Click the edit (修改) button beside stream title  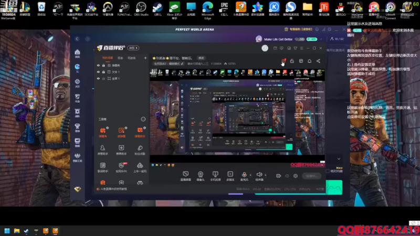tap(201, 58)
